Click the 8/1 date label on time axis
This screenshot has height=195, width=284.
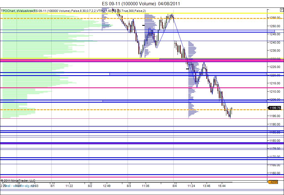[52, 186]
